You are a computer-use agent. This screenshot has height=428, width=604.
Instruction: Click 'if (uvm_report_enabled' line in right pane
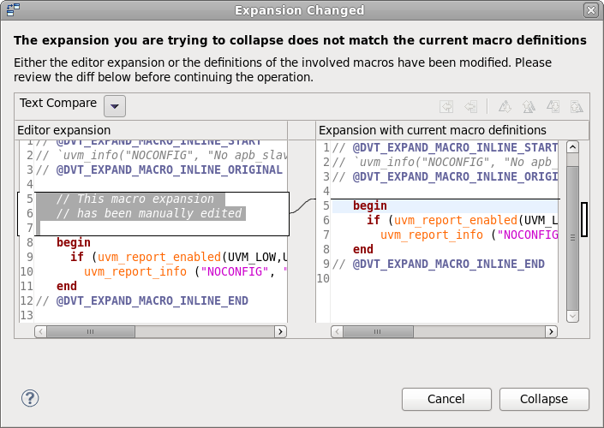(x=463, y=220)
